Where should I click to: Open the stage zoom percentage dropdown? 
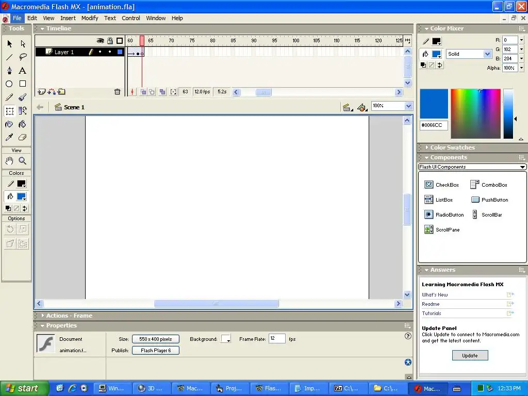click(408, 106)
